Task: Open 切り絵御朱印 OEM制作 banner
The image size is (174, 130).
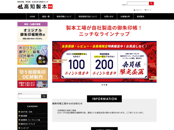Action: coord(33,78)
